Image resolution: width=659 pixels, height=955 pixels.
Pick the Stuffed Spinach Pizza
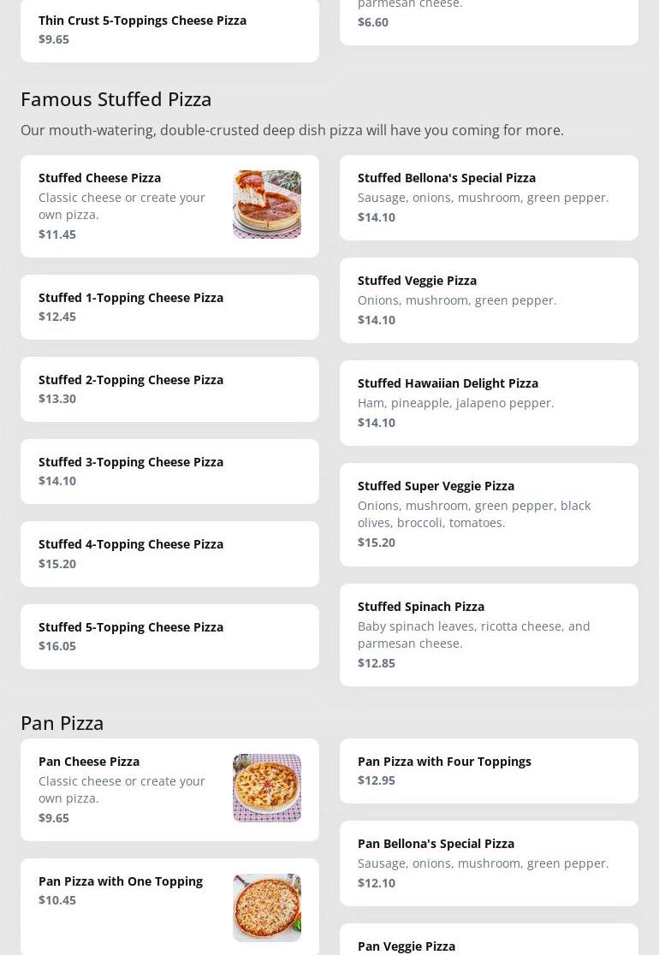[x=488, y=634]
